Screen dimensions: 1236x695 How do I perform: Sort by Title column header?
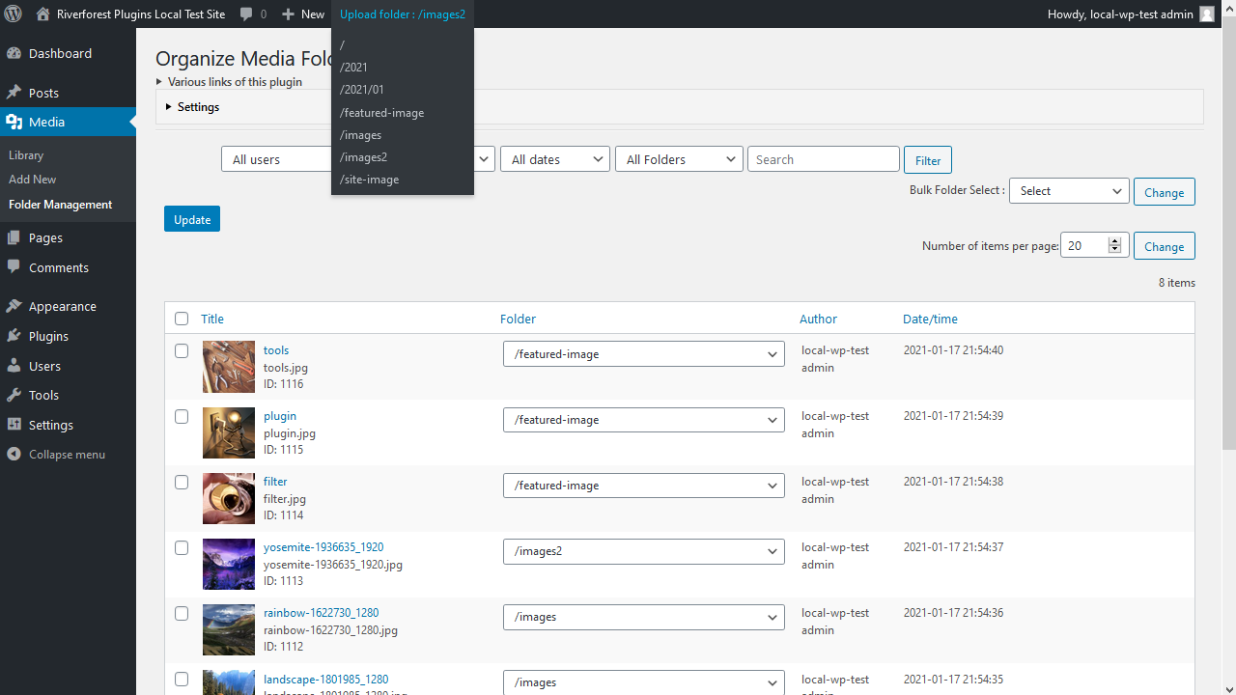(x=212, y=319)
